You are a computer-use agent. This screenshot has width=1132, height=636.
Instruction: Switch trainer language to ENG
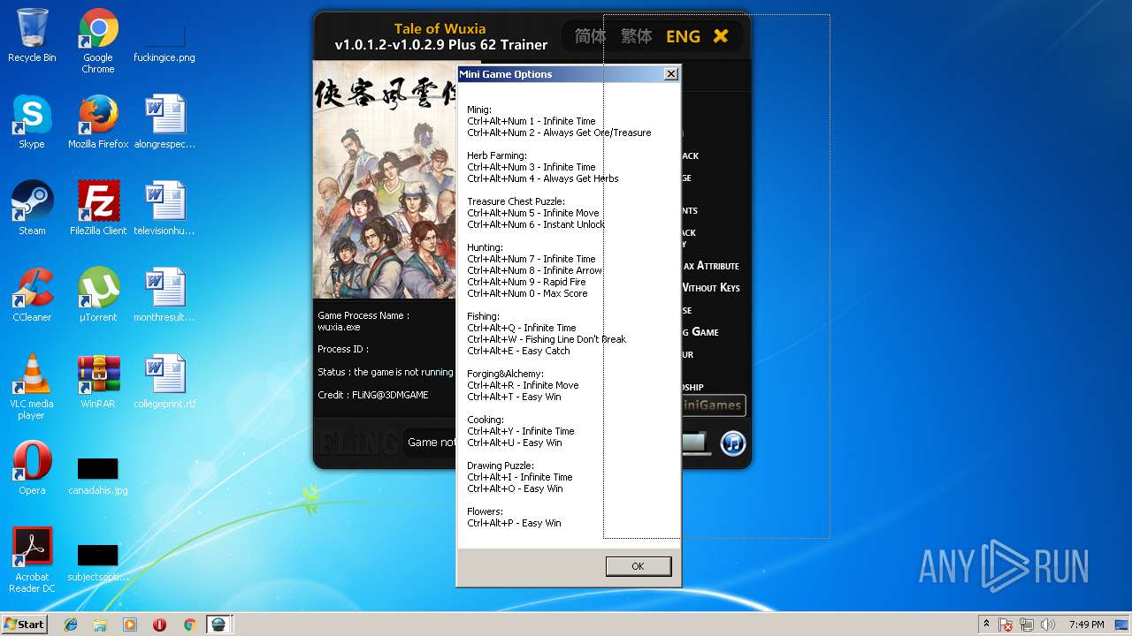pyautogui.click(x=683, y=36)
